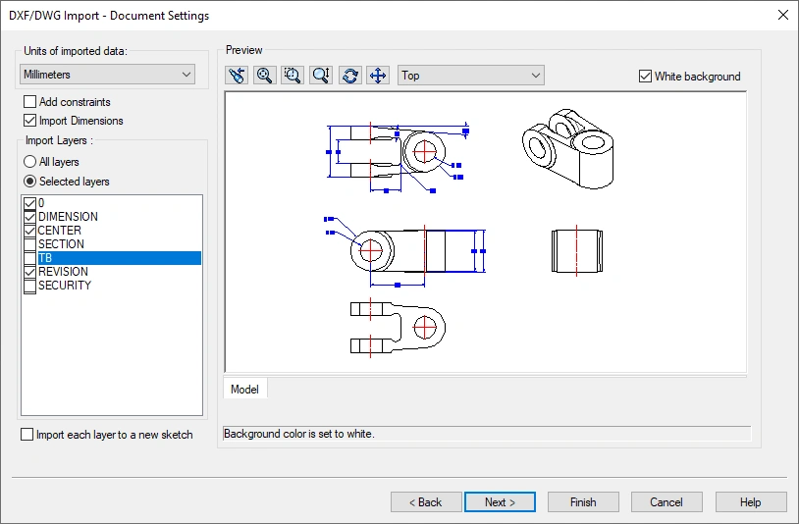Select the Pan arrows tool

[379, 76]
